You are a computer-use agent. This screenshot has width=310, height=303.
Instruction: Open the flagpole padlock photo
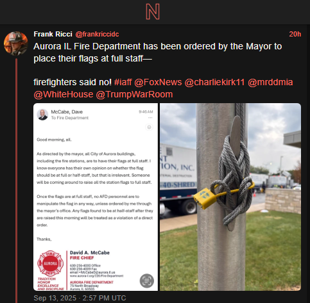pos(230,197)
